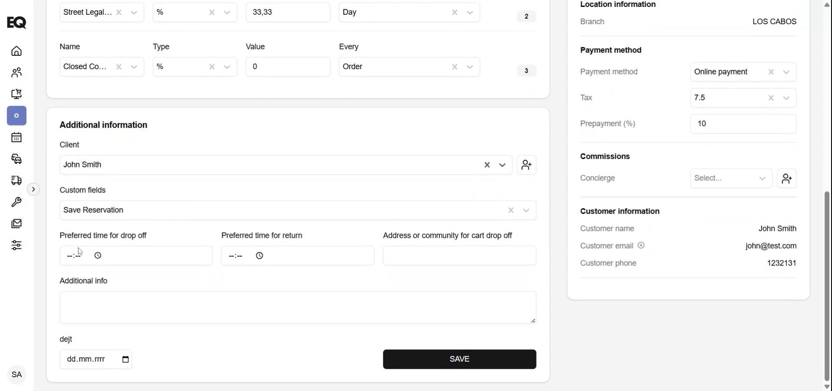Select the car fleet icon in sidebar
Viewport: 832px width, 391px height.
pyautogui.click(x=16, y=159)
